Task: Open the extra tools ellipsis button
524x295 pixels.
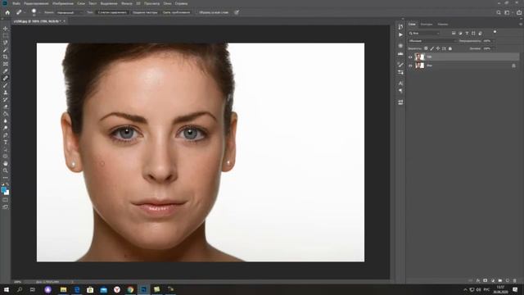Action: click(6, 178)
